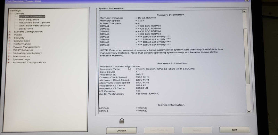
Task: Click the Processor ID 306f2 value
Action: [139, 74]
